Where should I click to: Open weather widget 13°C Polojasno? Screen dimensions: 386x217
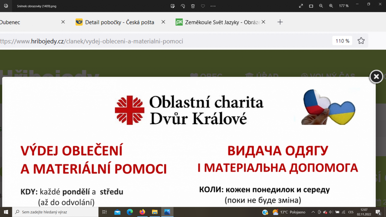289,212
